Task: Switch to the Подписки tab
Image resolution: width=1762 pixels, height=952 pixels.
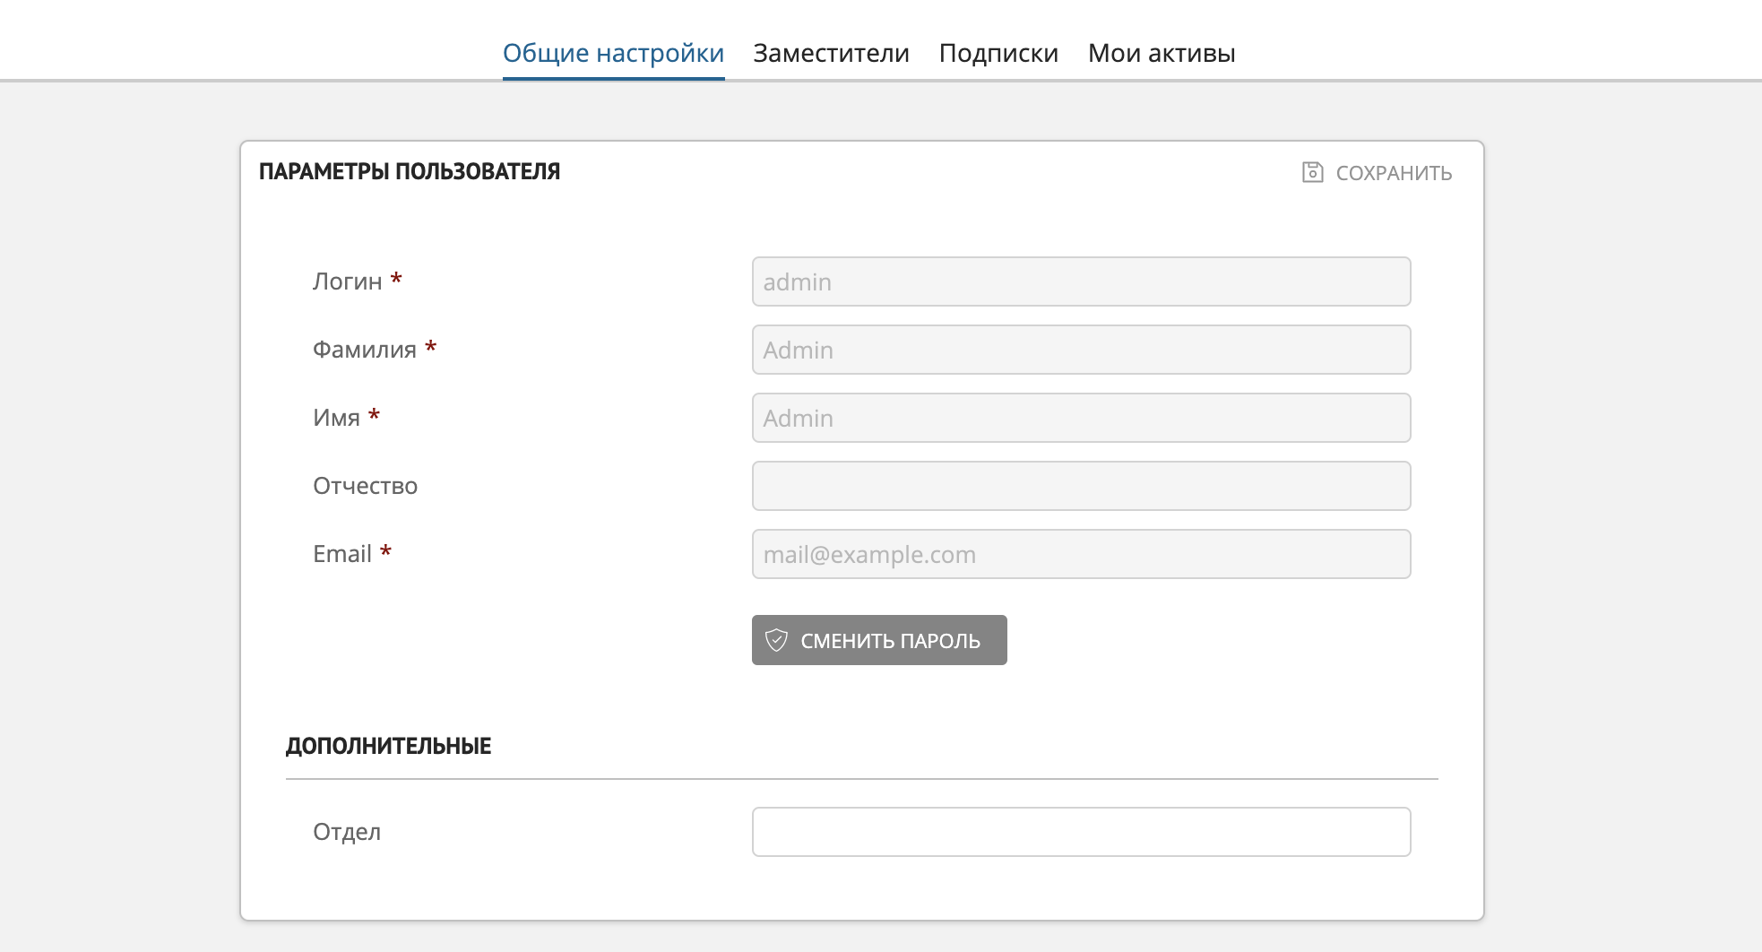Action: (x=998, y=53)
